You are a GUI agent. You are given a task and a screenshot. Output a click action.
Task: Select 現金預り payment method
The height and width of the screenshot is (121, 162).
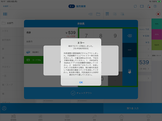tap(34, 52)
